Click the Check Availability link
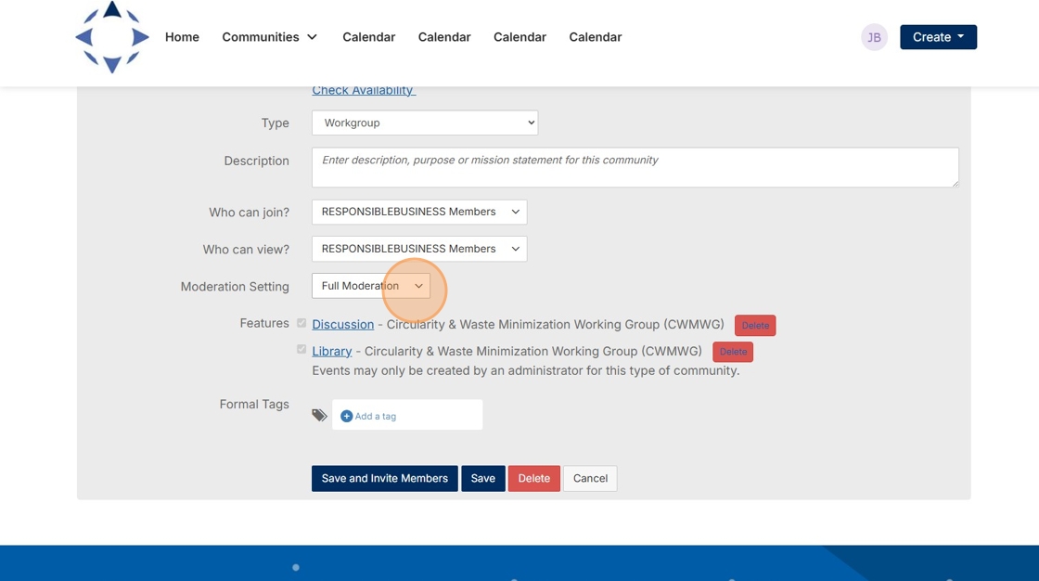The height and width of the screenshot is (581, 1039). click(x=364, y=91)
